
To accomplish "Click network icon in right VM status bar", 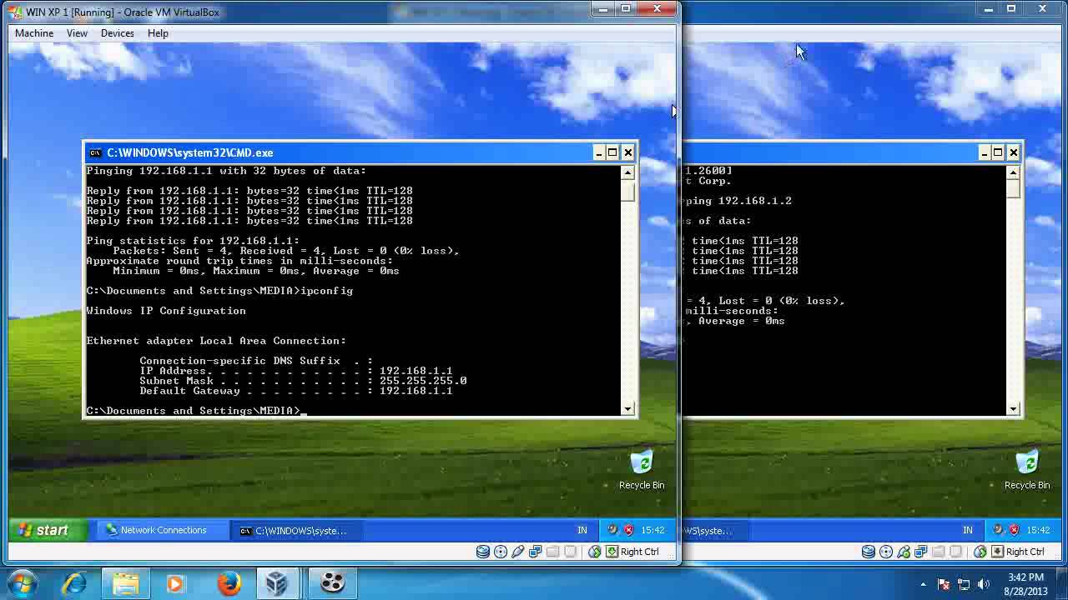I will pos(920,552).
